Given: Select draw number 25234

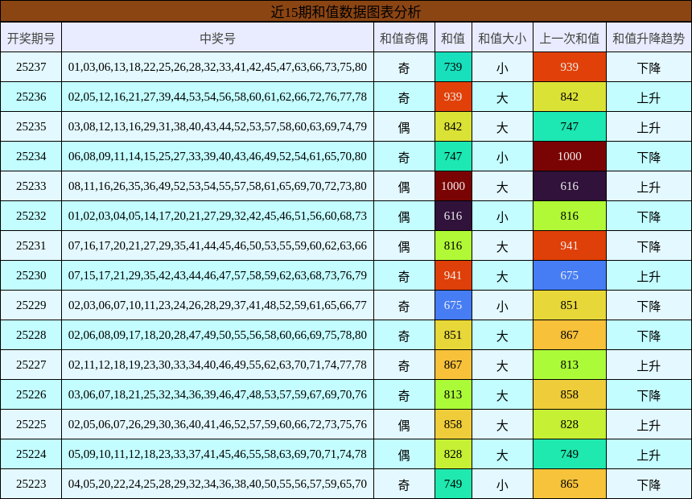Looking at the screenshot, I should point(31,156).
